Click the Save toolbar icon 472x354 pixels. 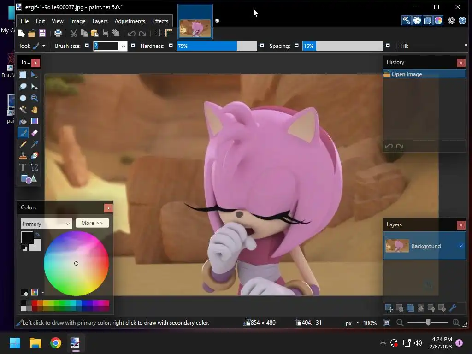42,33
